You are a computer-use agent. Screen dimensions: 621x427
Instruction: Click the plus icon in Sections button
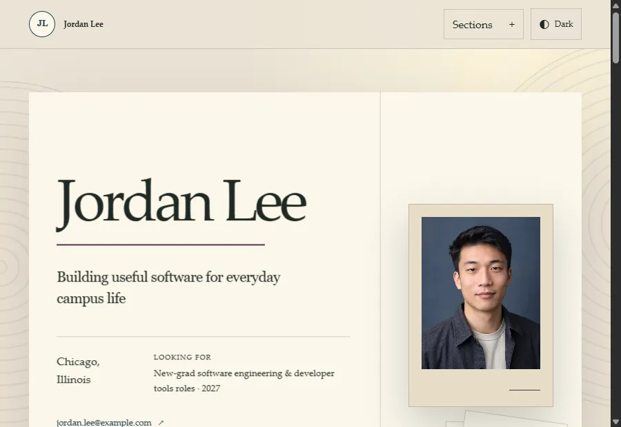(x=512, y=25)
